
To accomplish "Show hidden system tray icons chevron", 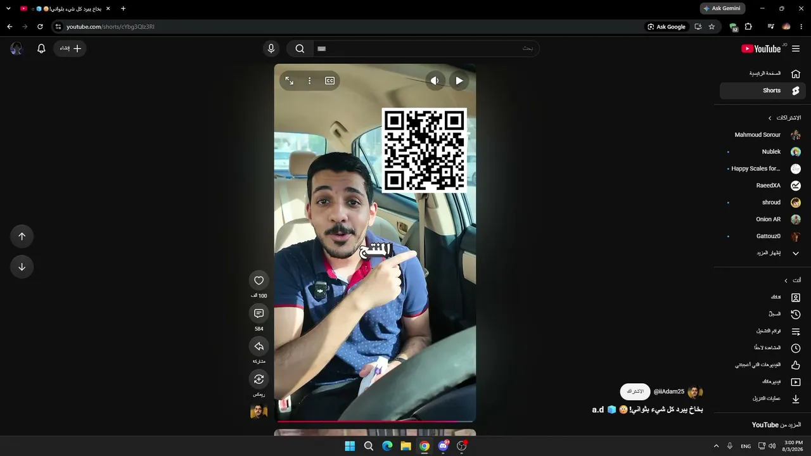I will pos(716,446).
